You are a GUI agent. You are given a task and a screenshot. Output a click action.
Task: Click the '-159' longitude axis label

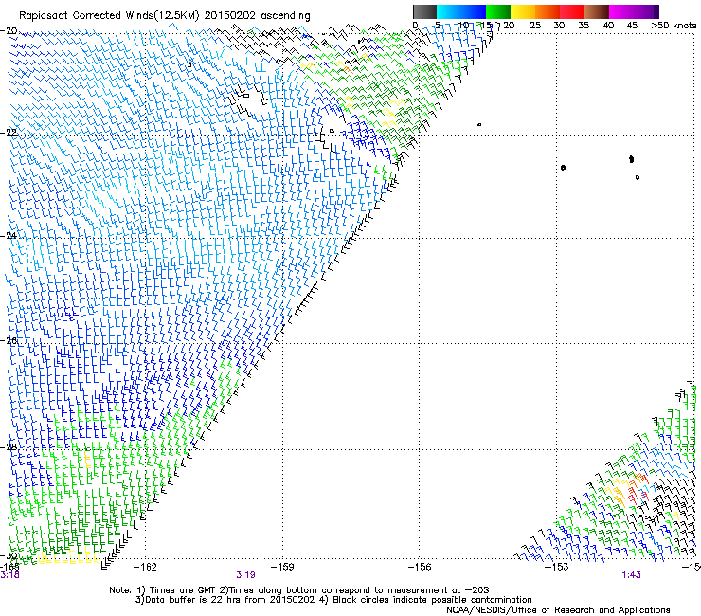282,568
